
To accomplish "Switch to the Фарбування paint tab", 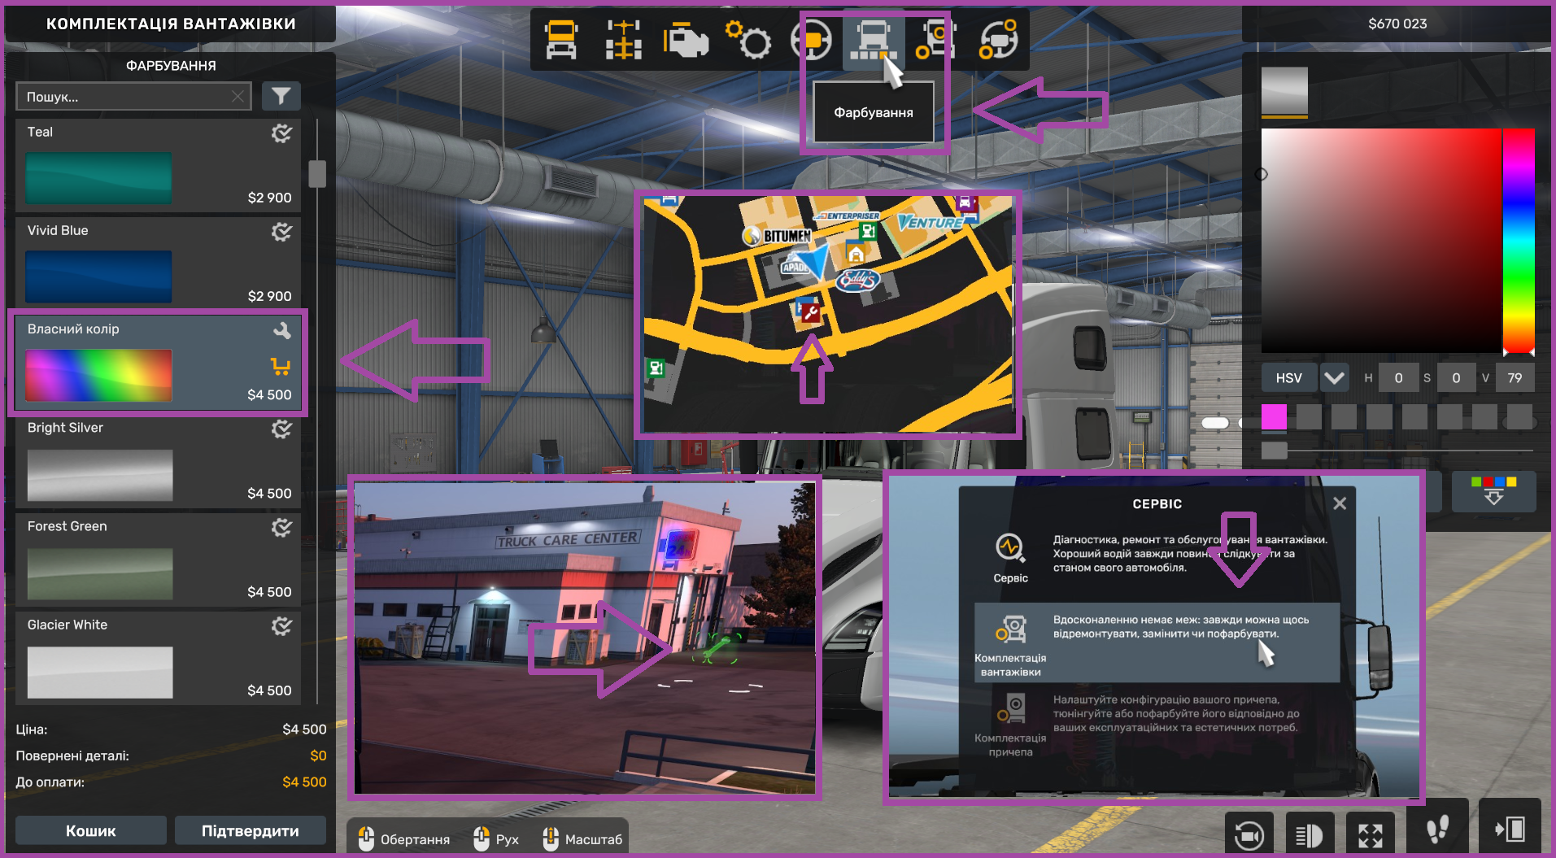I will click(x=874, y=40).
